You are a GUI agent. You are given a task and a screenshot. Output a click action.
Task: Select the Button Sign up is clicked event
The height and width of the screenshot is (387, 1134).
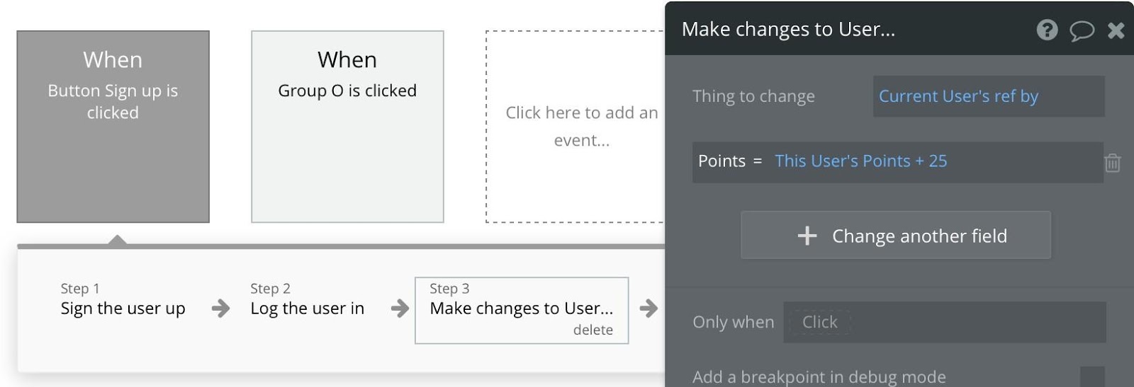[x=113, y=127]
